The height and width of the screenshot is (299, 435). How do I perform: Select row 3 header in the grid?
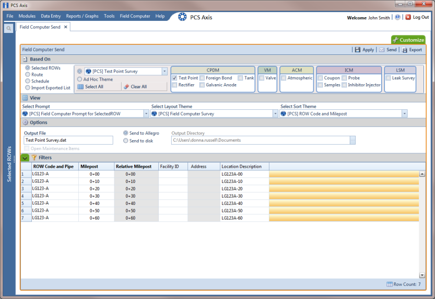(26, 189)
